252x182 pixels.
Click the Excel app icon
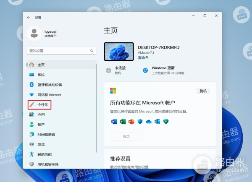pyautogui.click(x=123, y=122)
